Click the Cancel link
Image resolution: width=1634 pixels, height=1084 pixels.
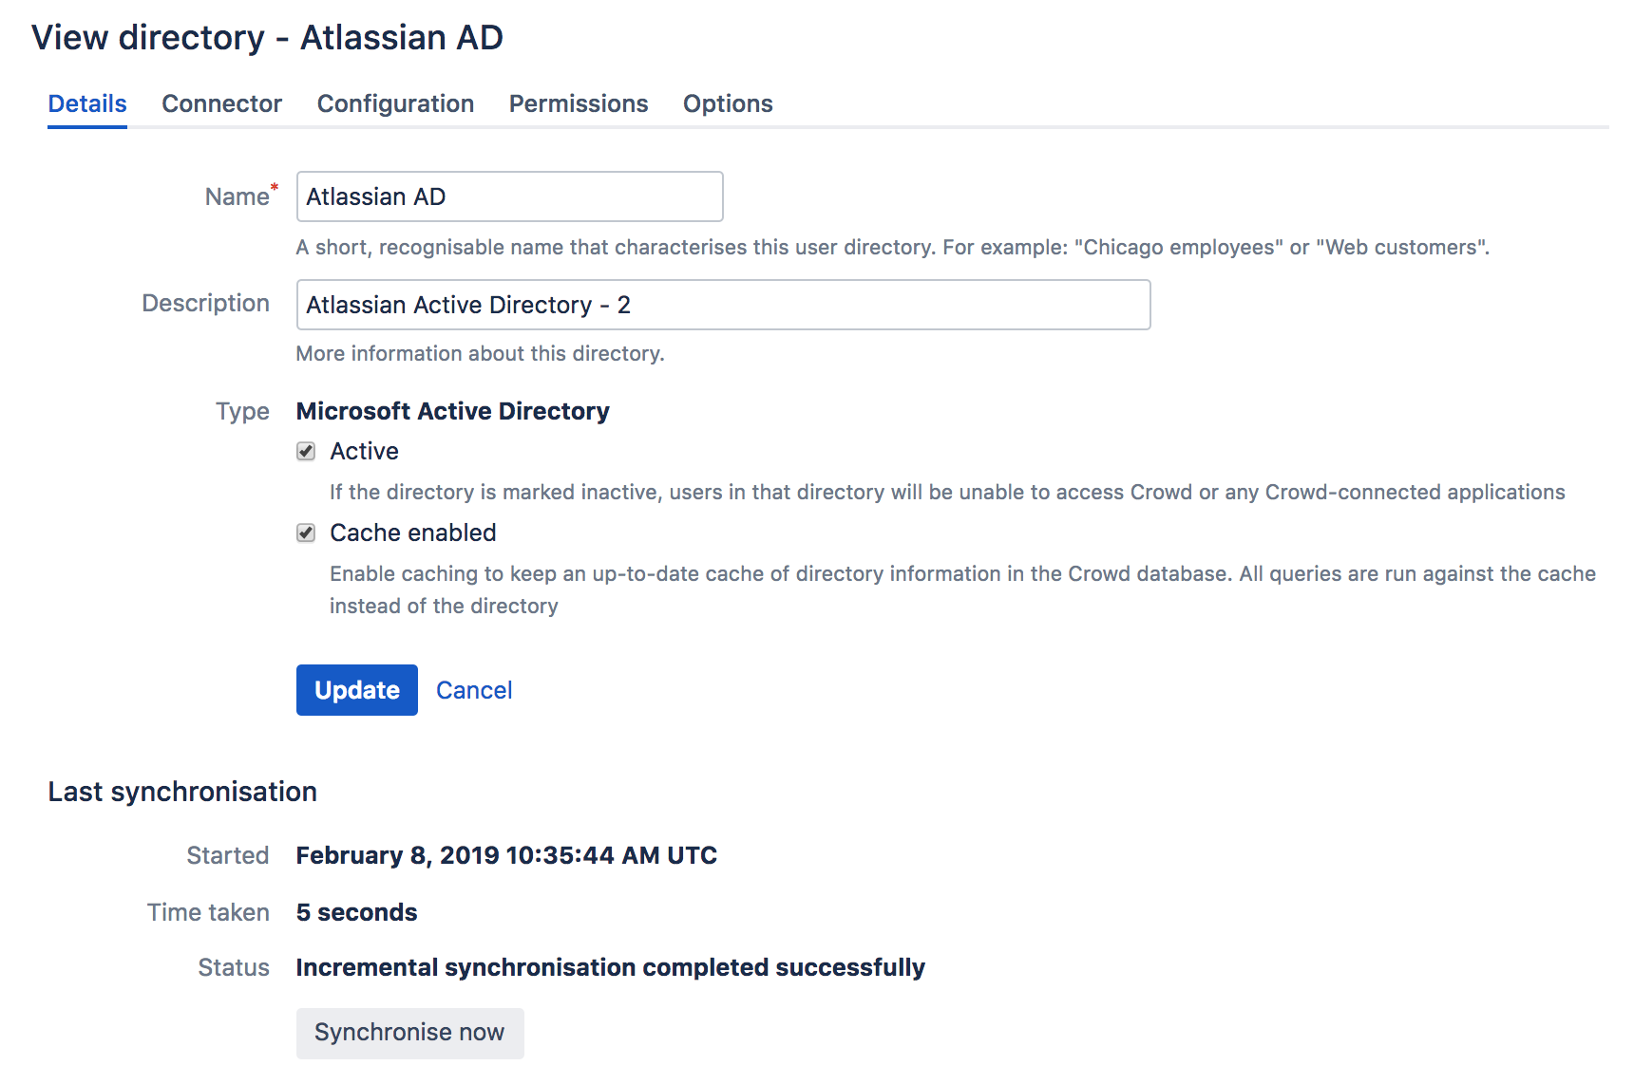click(473, 690)
